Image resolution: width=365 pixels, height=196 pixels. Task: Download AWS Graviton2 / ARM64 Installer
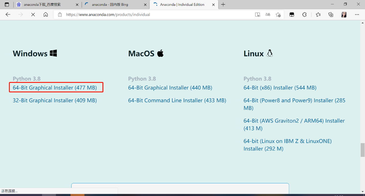[294, 124]
